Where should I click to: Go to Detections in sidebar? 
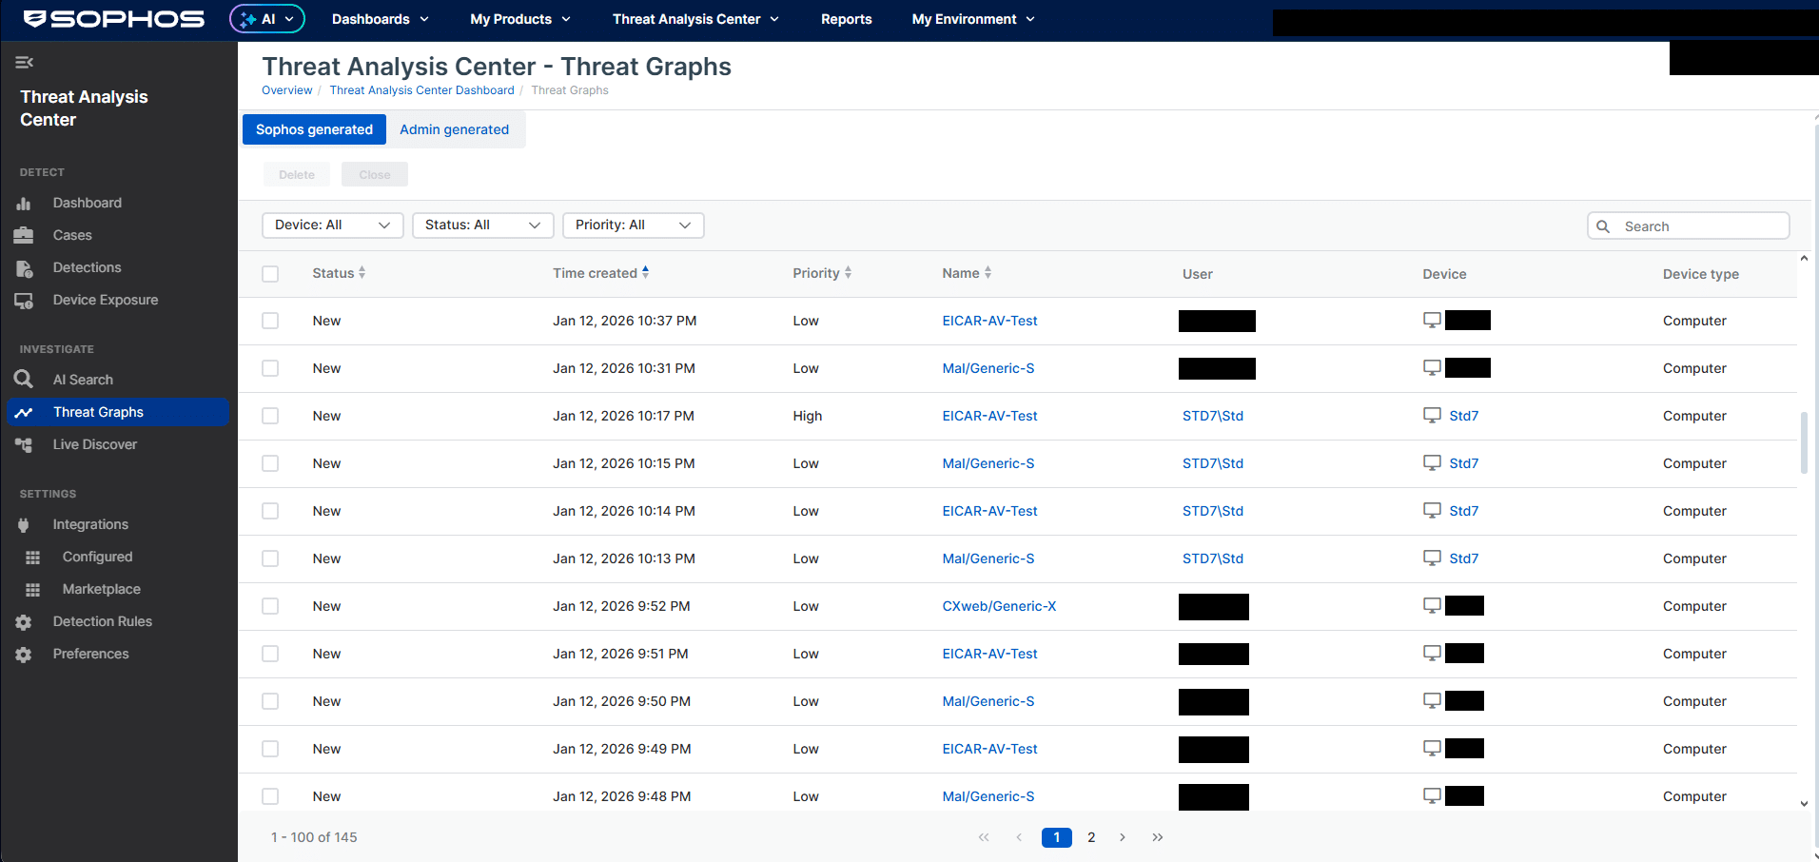click(87, 267)
